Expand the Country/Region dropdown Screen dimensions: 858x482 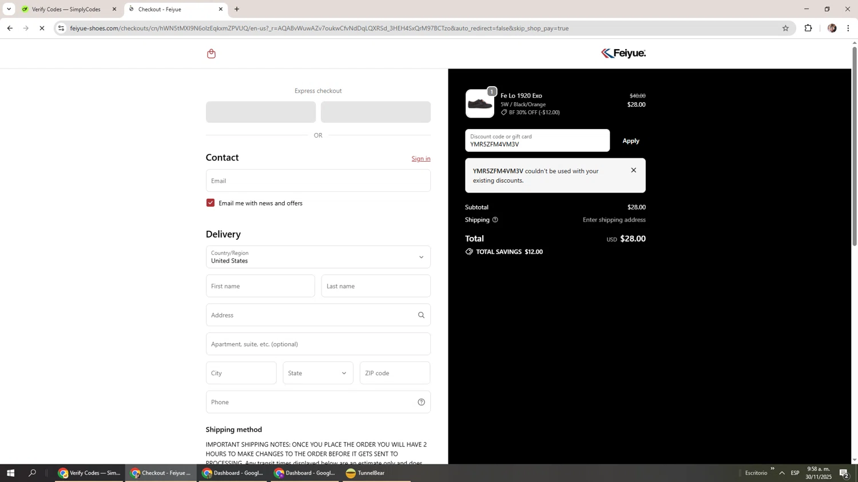tap(318, 257)
